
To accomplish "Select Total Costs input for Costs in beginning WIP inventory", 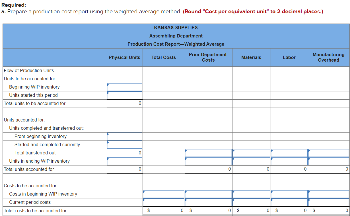I will click(x=164, y=194).
